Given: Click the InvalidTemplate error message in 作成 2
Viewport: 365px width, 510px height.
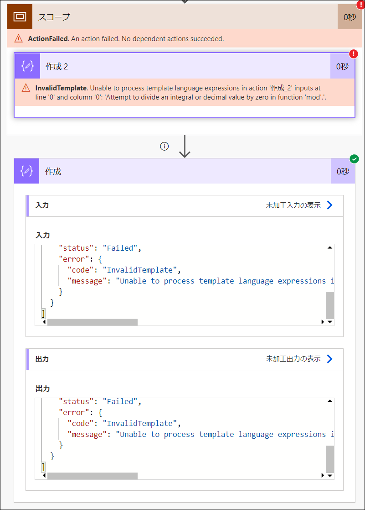Looking at the screenshot, I should [181, 93].
